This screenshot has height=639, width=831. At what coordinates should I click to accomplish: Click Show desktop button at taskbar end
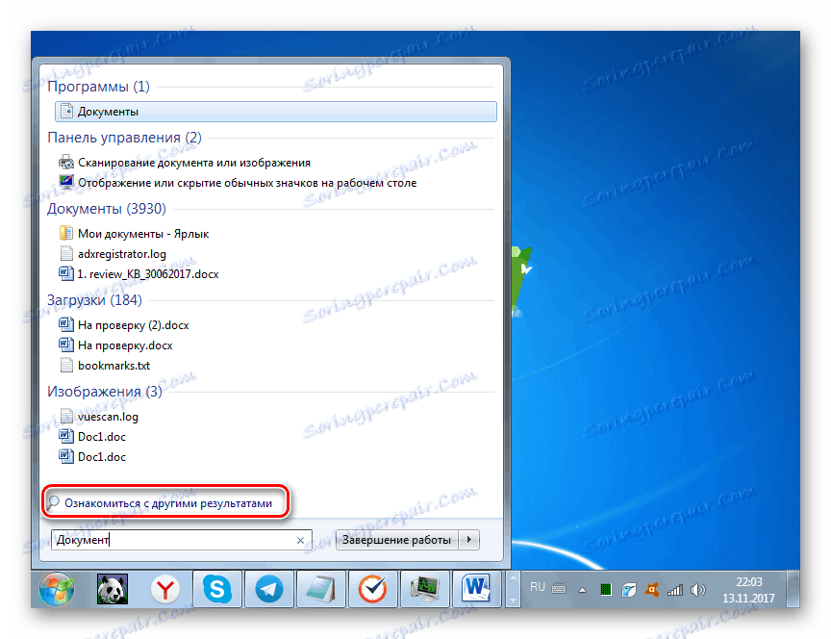tap(793, 589)
